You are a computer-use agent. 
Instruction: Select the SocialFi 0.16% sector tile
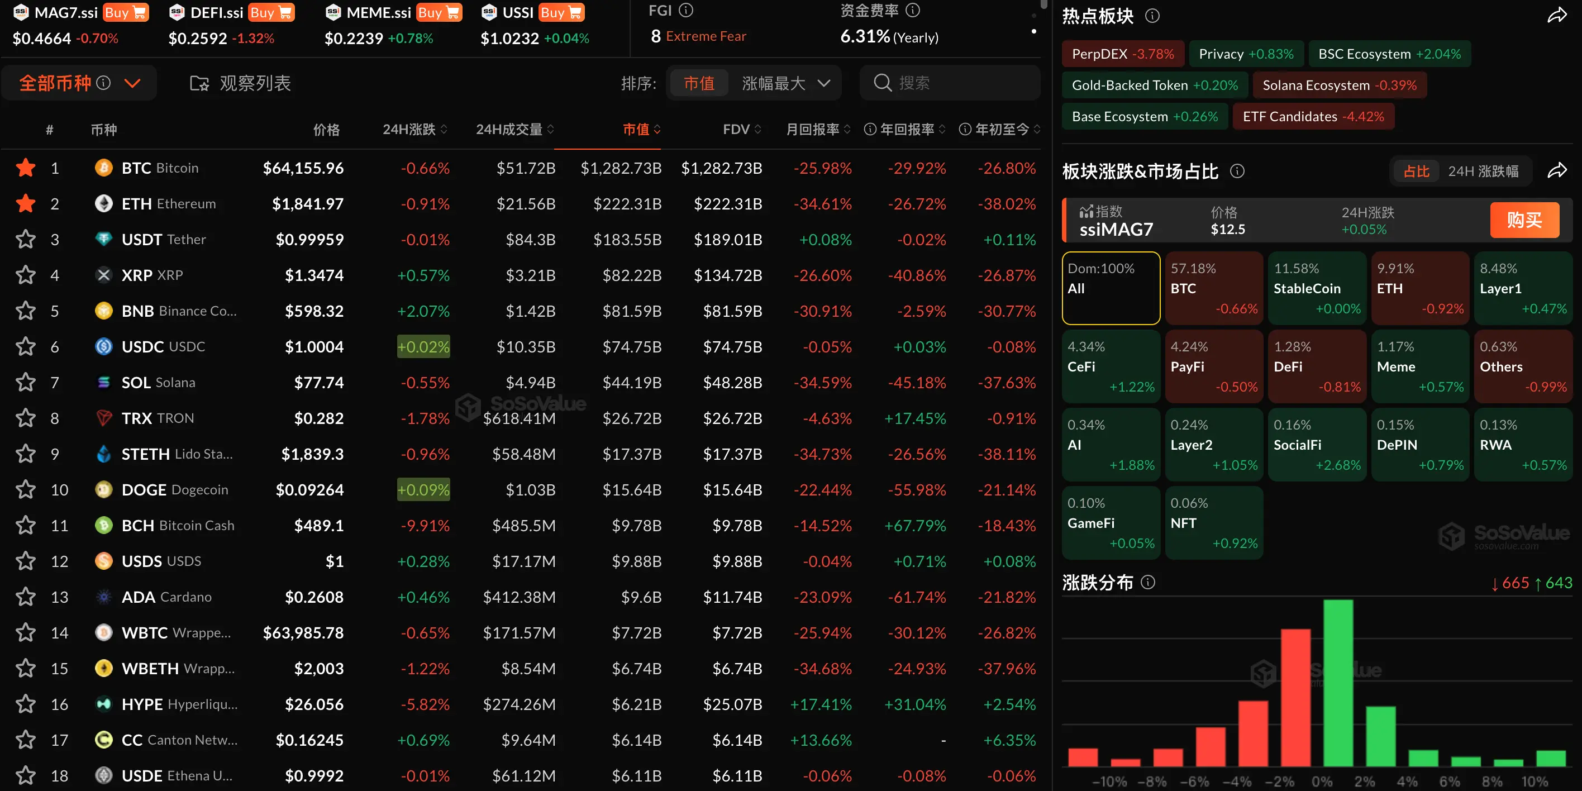[x=1317, y=445]
